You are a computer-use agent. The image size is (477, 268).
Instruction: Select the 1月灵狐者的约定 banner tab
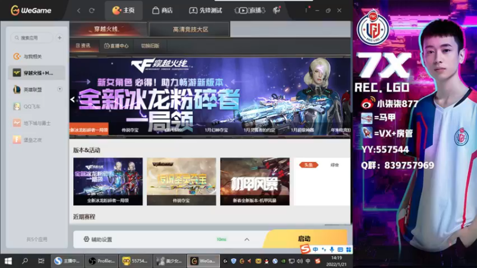tap(259, 130)
